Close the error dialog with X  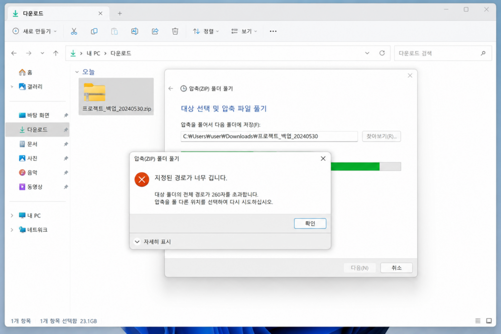pos(323,158)
